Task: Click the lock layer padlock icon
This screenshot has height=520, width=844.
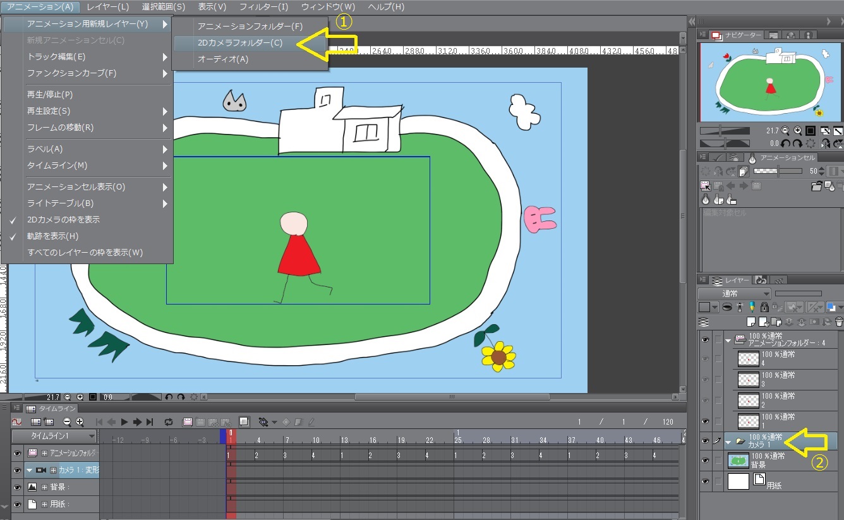Action: [764, 307]
